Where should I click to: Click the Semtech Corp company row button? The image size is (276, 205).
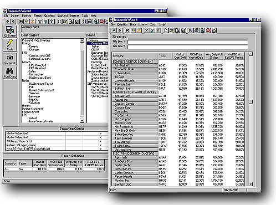point(135,184)
